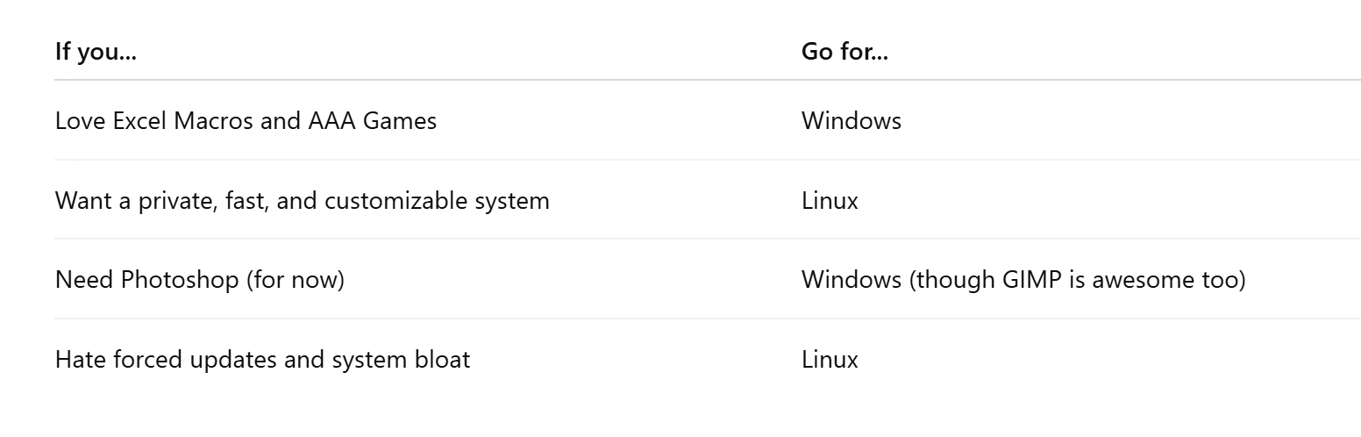Select the "Want a private, fast, and customizable system" cell

click(x=303, y=200)
